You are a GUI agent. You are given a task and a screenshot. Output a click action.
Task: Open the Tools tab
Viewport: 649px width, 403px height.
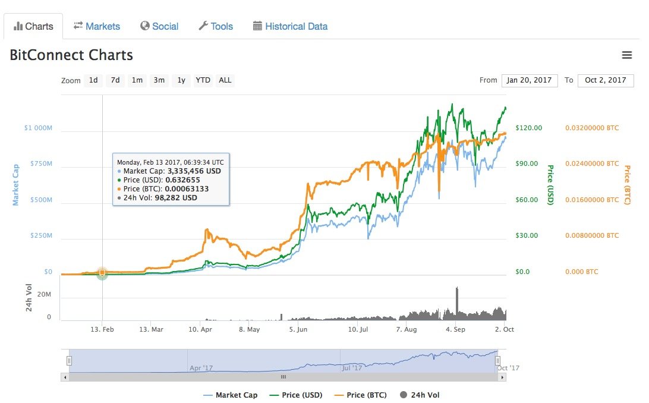pyautogui.click(x=216, y=26)
